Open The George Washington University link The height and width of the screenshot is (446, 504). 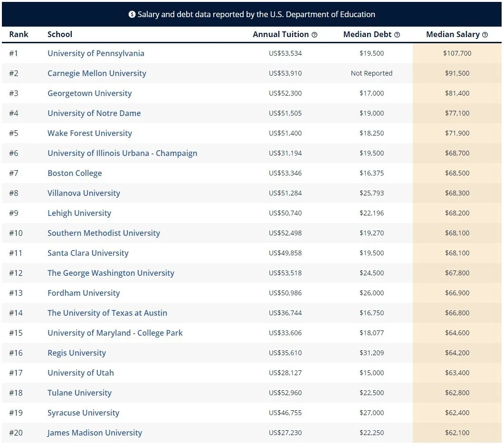(111, 273)
